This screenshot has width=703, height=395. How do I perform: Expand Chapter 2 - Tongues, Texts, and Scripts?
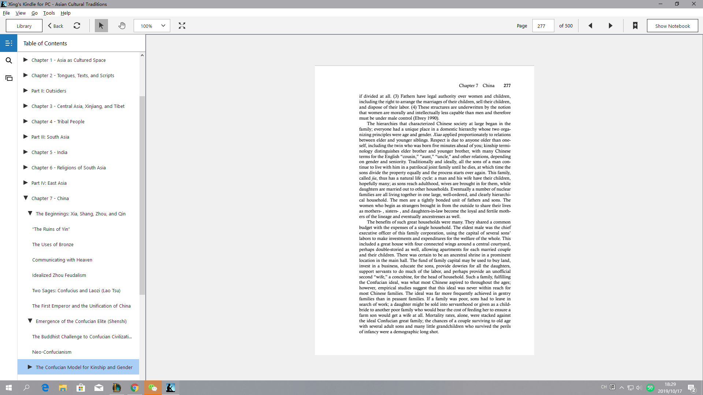pyautogui.click(x=26, y=75)
